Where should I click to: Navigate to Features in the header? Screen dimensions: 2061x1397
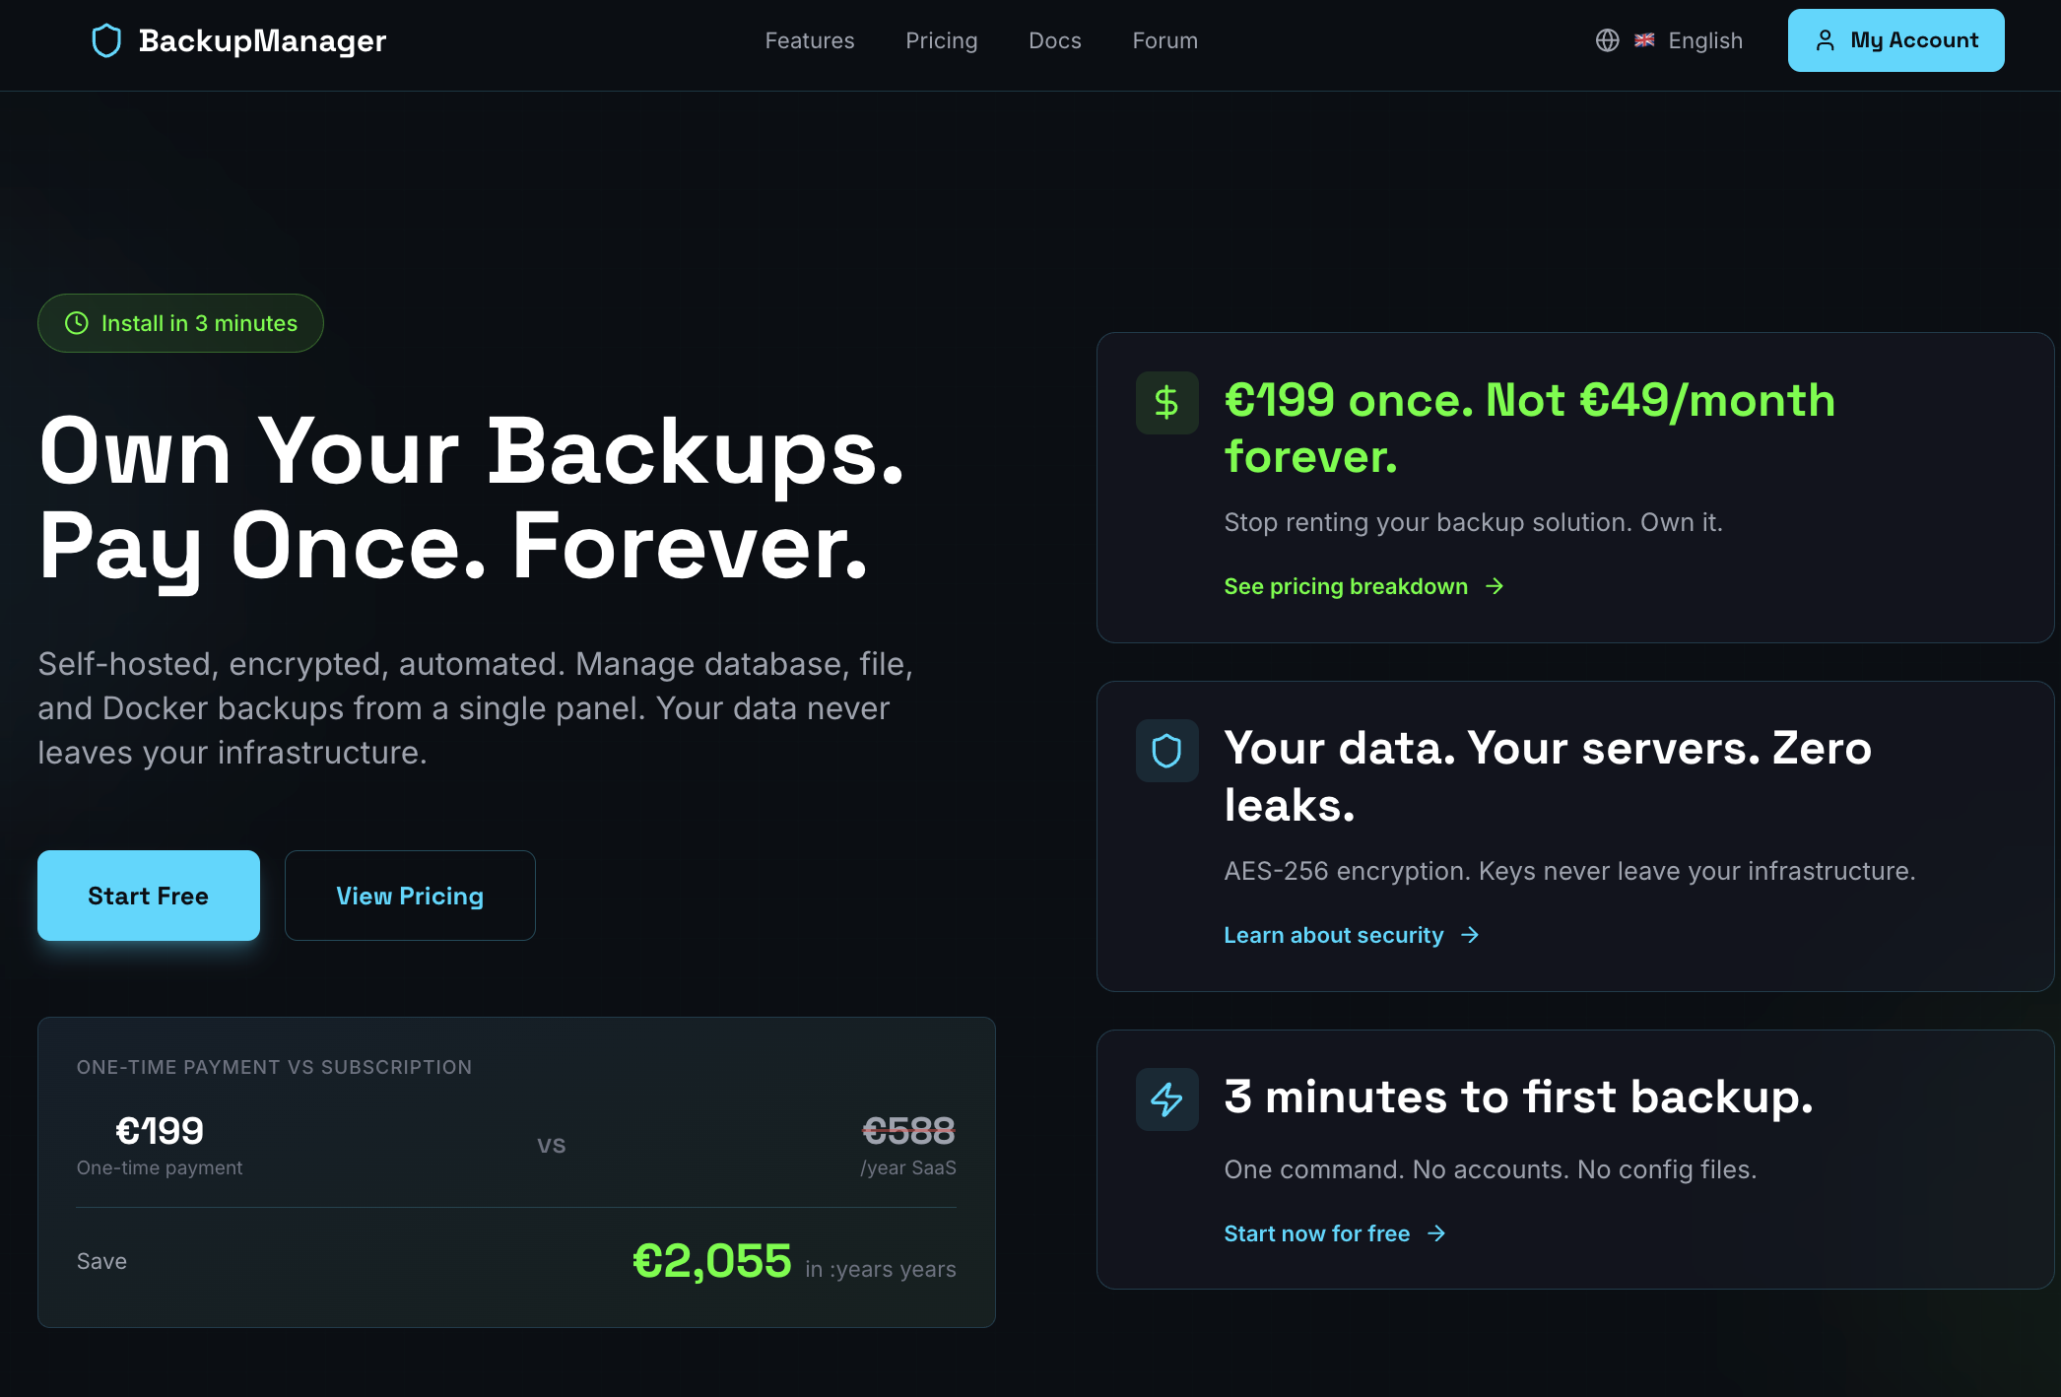pyautogui.click(x=809, y=40)
